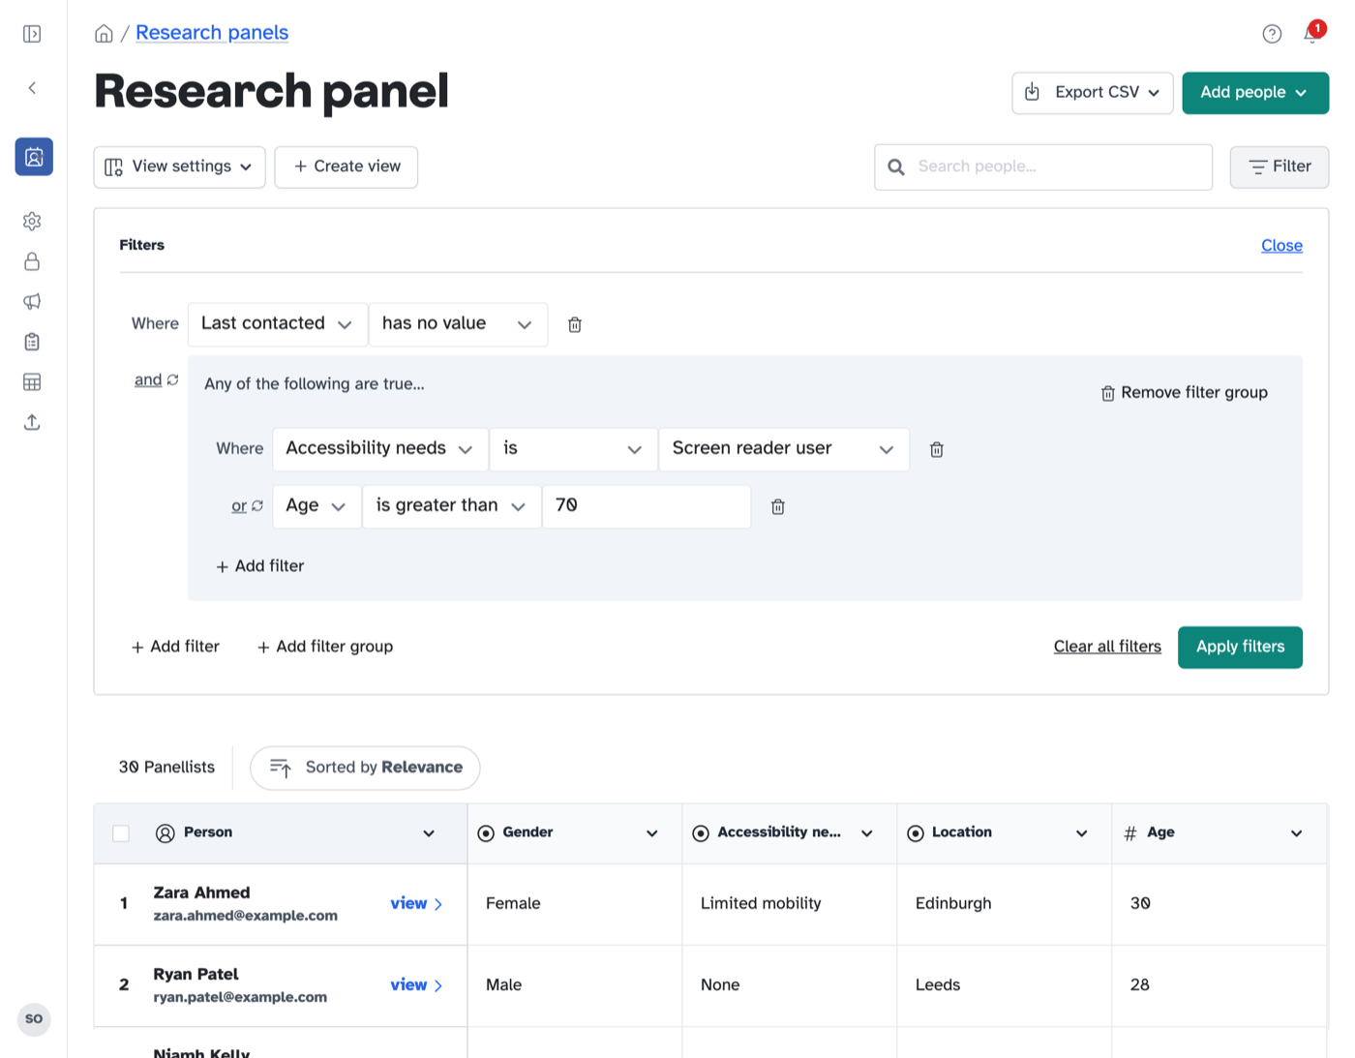
Task: Click the Research panels breadcrumb link
Action: click(212, 33)
